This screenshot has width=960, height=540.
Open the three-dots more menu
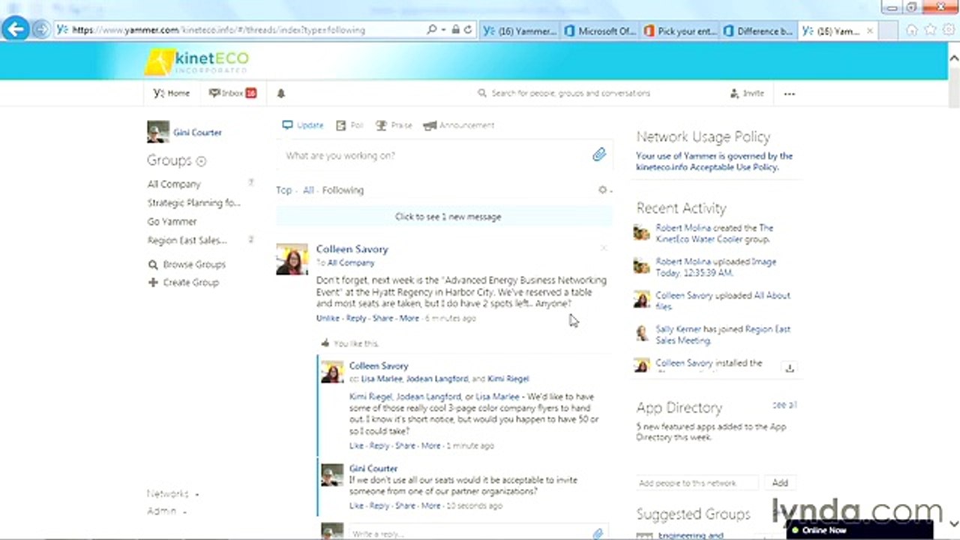(789, 94)
